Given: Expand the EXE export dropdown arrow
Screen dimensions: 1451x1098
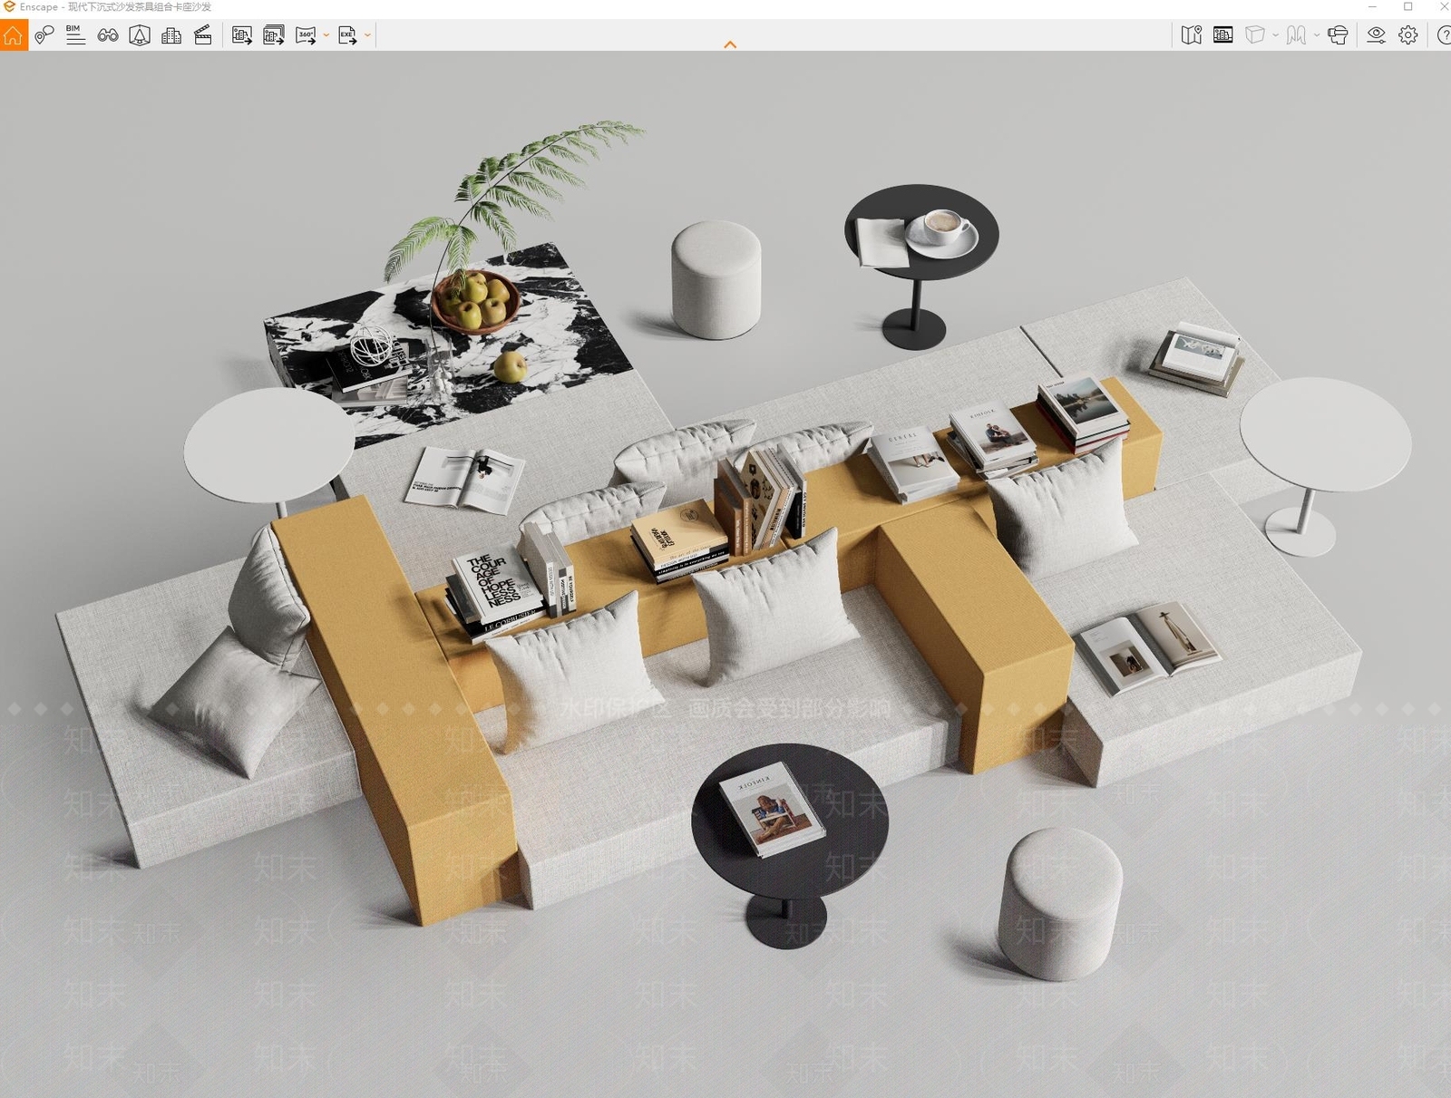Looking at the screenshot, I should pyautogui.click(x=367, y=35).
